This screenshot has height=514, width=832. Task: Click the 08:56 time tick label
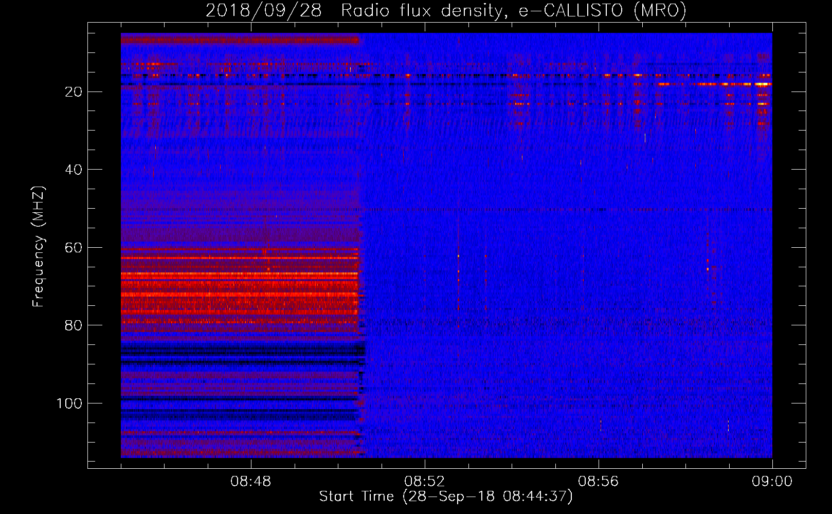[599, 482]
